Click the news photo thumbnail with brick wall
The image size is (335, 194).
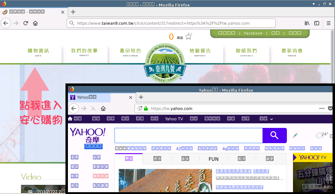tap(165, 181)
